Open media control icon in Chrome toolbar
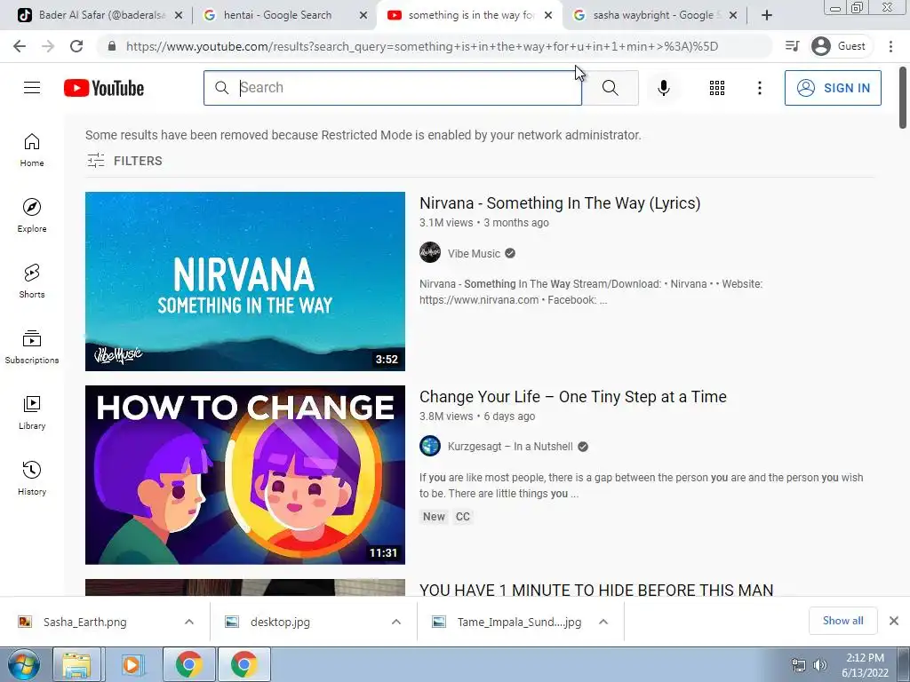Image resolution: width=910 pixels, height=682 pixels. pyautogui.click(x=792, y=46)
